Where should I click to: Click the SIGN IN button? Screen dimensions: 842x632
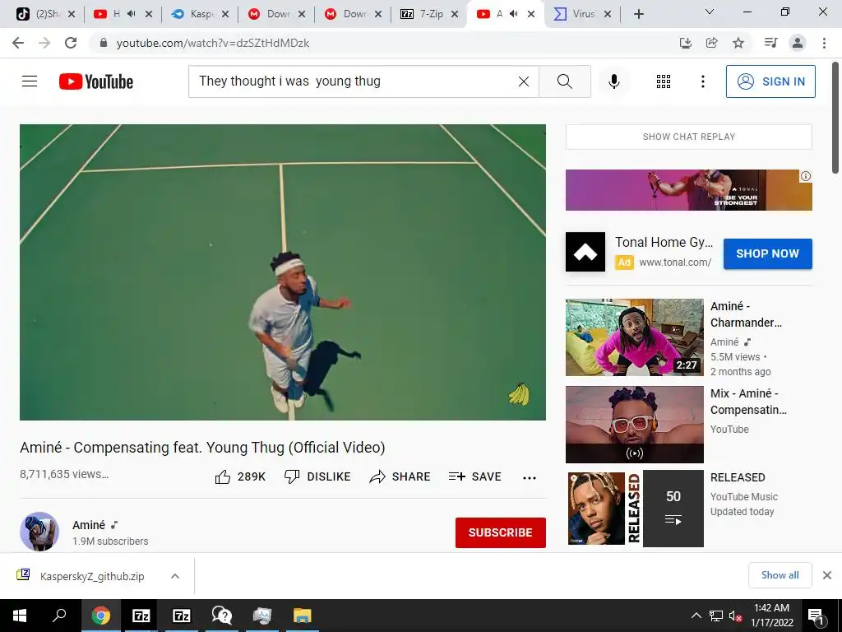click(x=770, y=81)
